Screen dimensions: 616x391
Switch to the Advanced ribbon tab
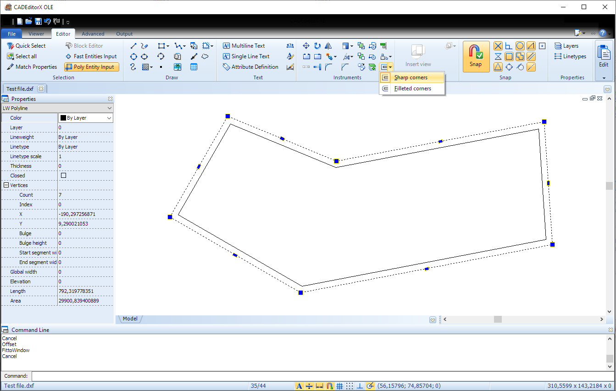click(93, 33)
